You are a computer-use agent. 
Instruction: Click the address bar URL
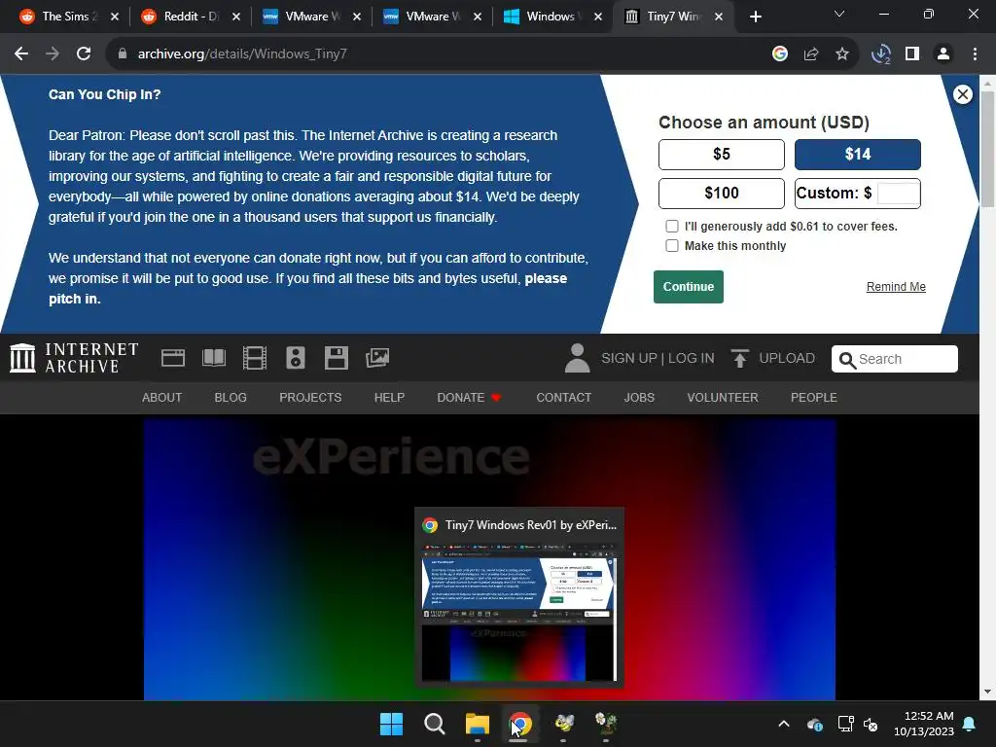(x=242, y=54)
